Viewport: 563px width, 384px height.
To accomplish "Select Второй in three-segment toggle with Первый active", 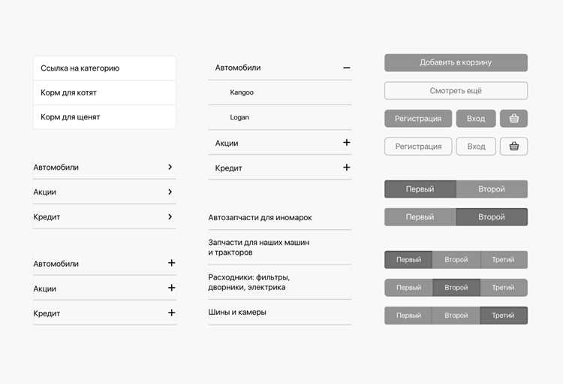I will (x=456, y=259).
